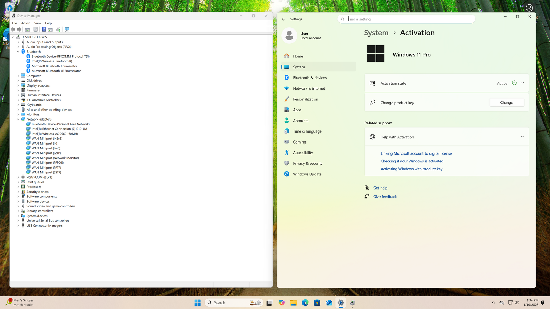Click the Change product key button
This screenshot has width=550, height=309.
(506, 103)
